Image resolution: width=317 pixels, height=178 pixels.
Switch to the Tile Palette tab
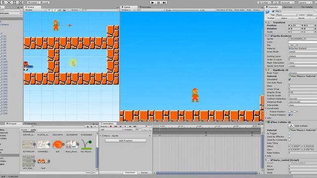[x=307, y=7]
